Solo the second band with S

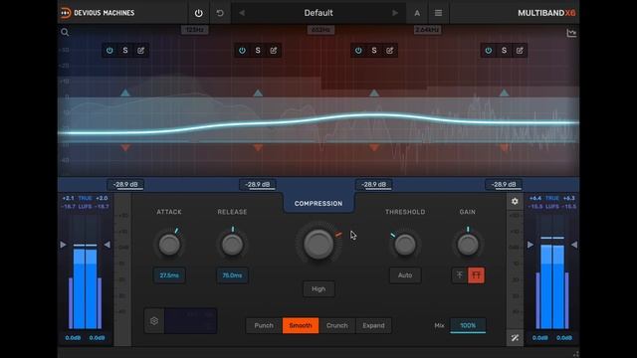(258, 51)
